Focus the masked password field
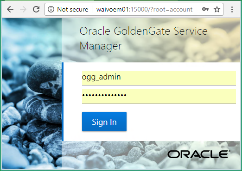242x171 pixels. [x=159, y=96]
